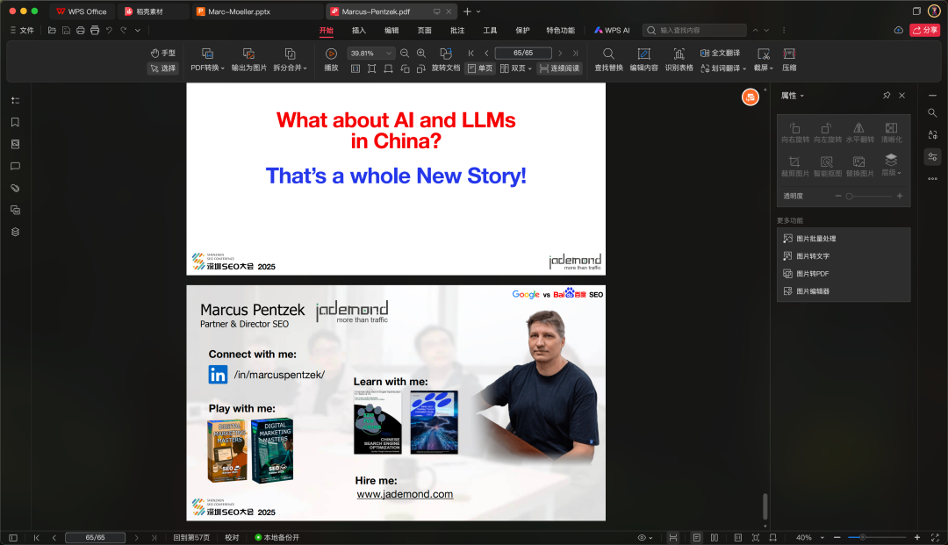This screenshot has height=545, width=948.
Task: Activate the 选择 selection tool
Action: pos(162,68)
